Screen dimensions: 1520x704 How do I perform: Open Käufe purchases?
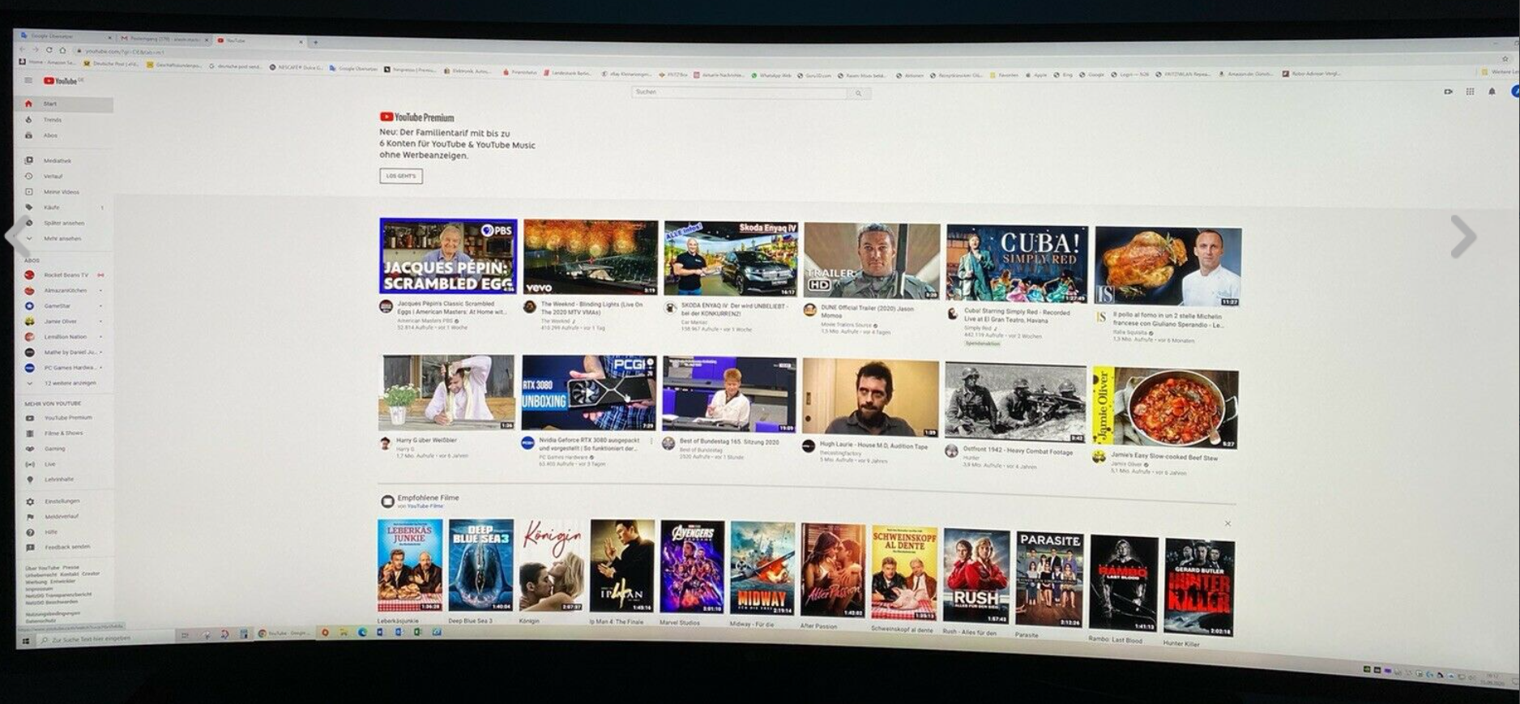click(64, 207)
